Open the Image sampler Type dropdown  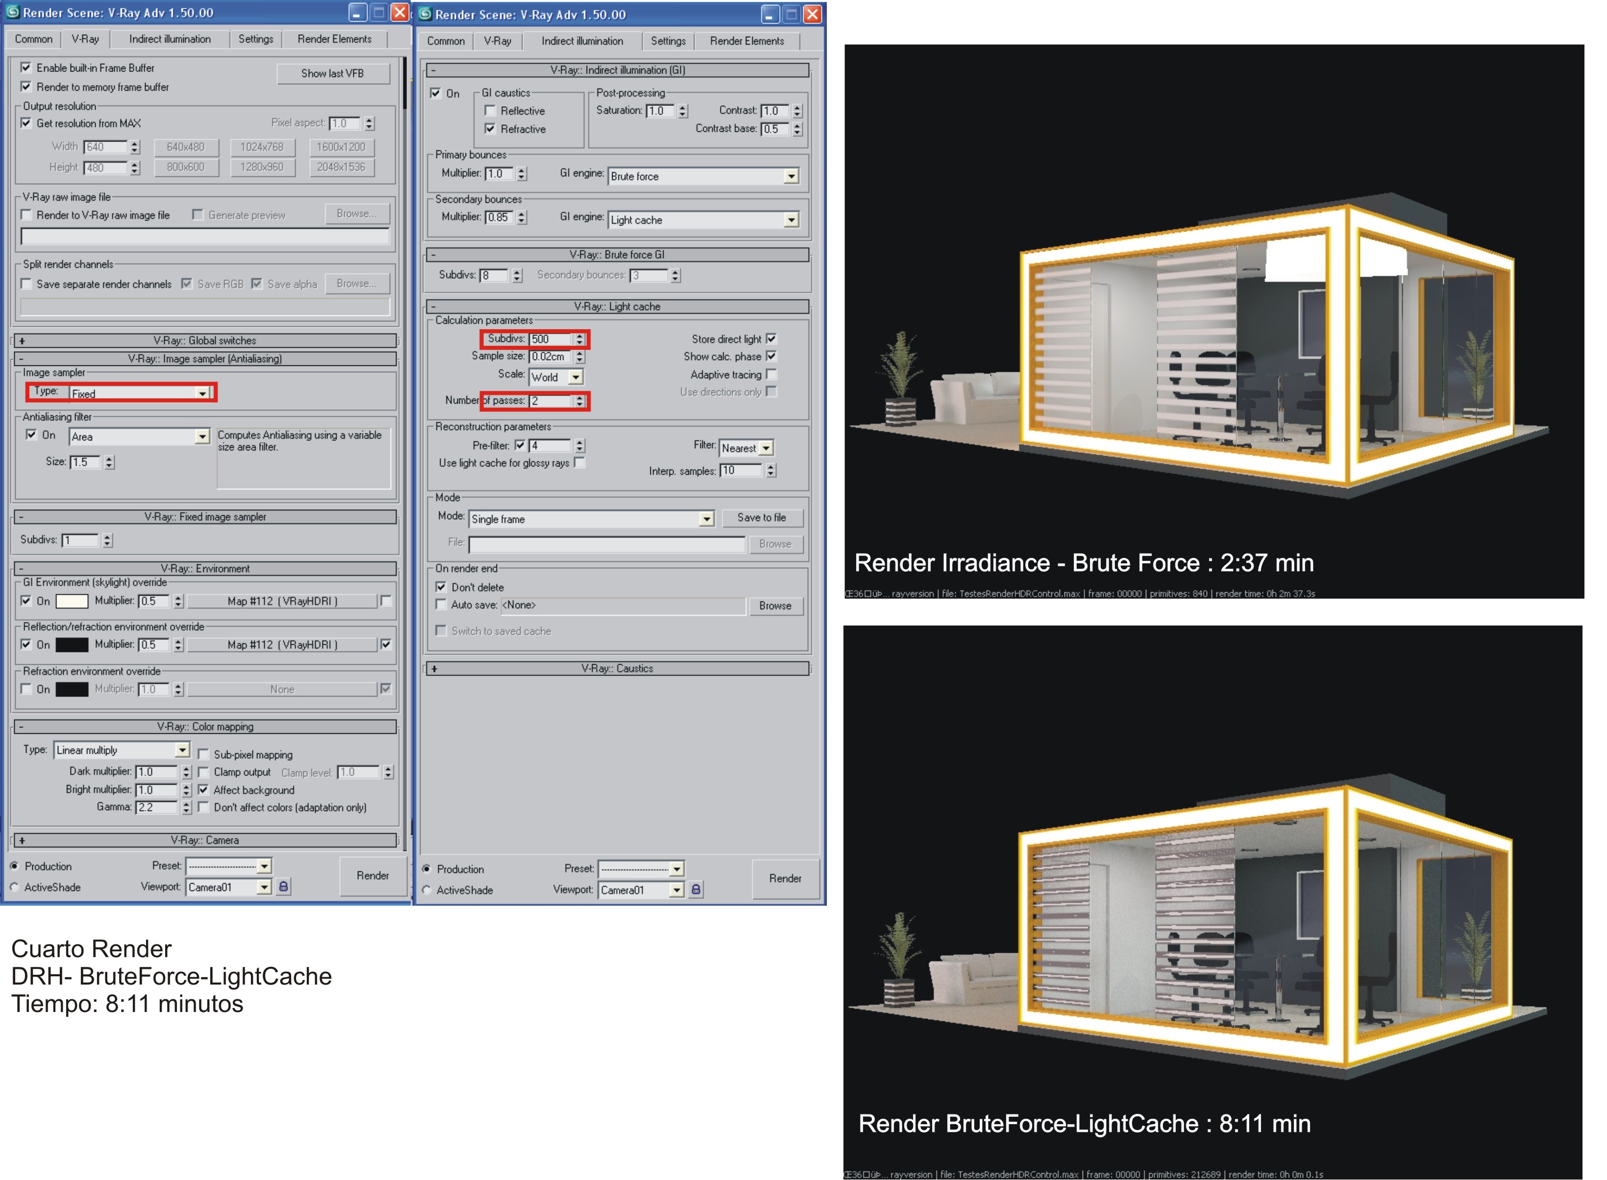(x=202, y=393)
